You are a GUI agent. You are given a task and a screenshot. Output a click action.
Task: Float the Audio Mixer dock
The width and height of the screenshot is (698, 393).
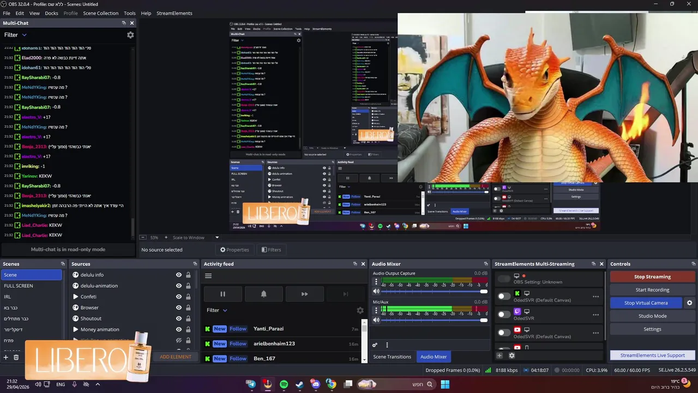[486, 264]
